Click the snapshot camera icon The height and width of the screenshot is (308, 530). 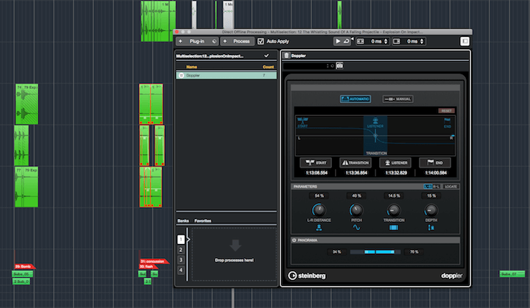point(339,66)
